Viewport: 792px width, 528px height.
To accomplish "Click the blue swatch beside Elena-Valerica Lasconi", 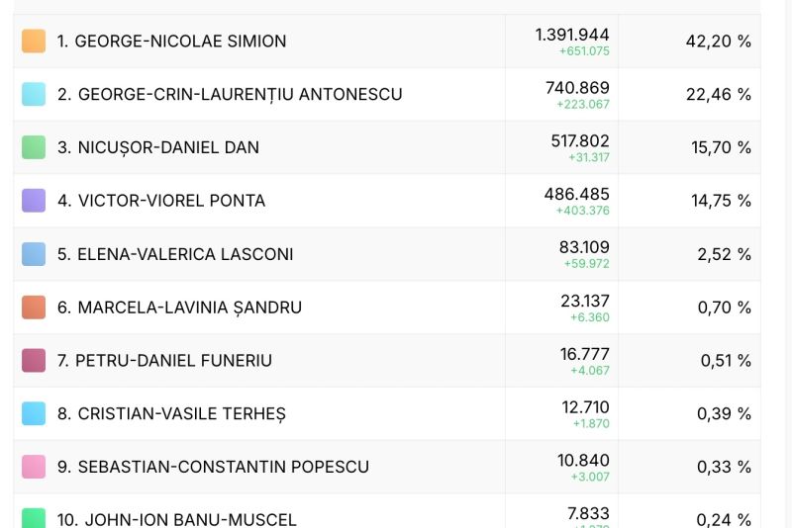I will [34, 254].
